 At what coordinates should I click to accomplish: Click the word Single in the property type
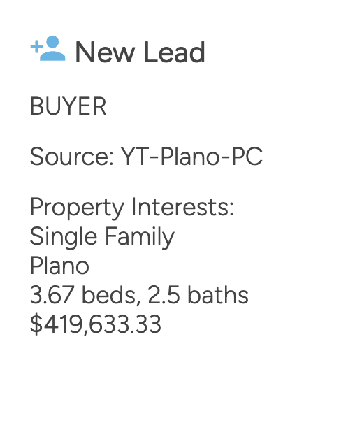point(64,237)
